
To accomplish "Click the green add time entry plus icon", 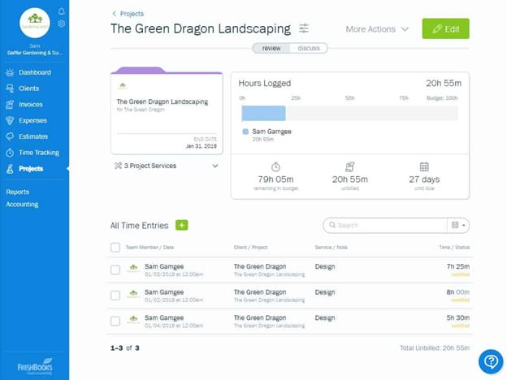I will point(182,225).
